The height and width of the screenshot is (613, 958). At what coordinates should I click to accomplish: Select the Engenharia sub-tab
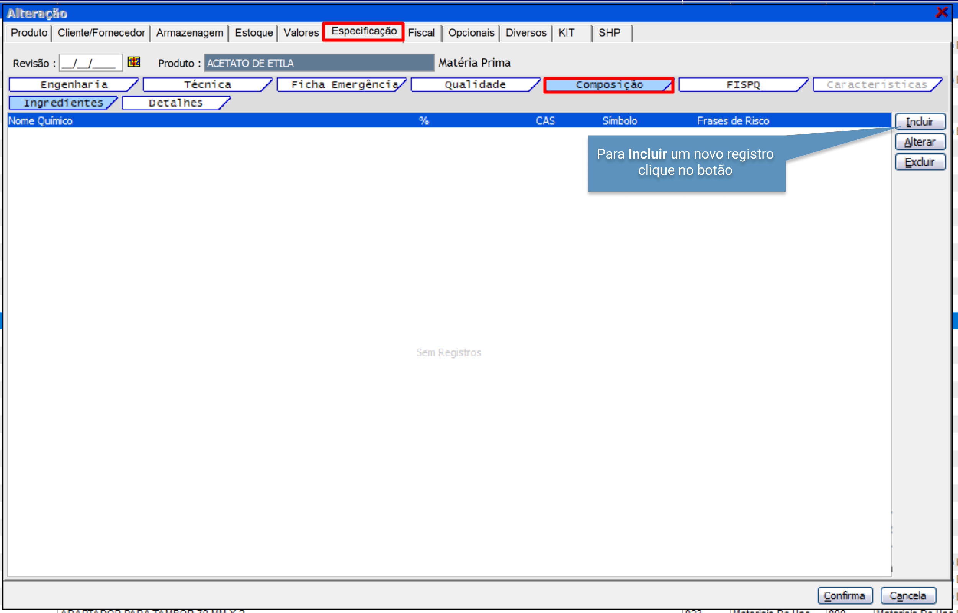click(74, 85)
